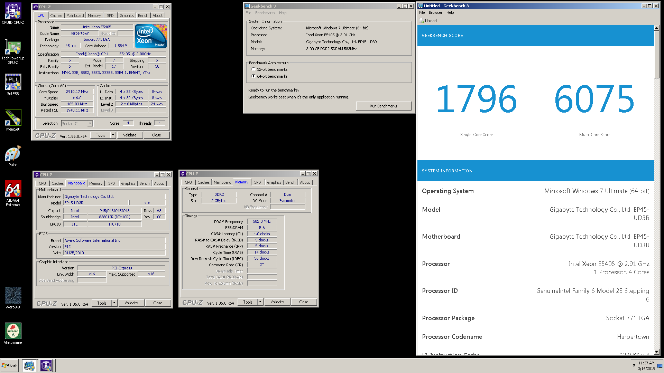
Task: Open the Socket #1 selection dropdown
Action: coord(90,123)
